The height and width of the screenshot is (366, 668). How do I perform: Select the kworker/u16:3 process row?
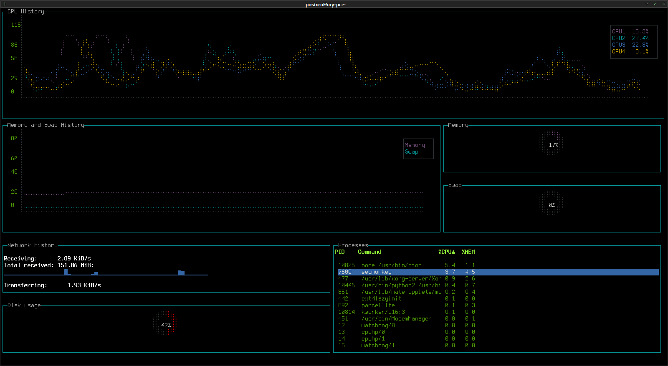(x=498, y=312)
